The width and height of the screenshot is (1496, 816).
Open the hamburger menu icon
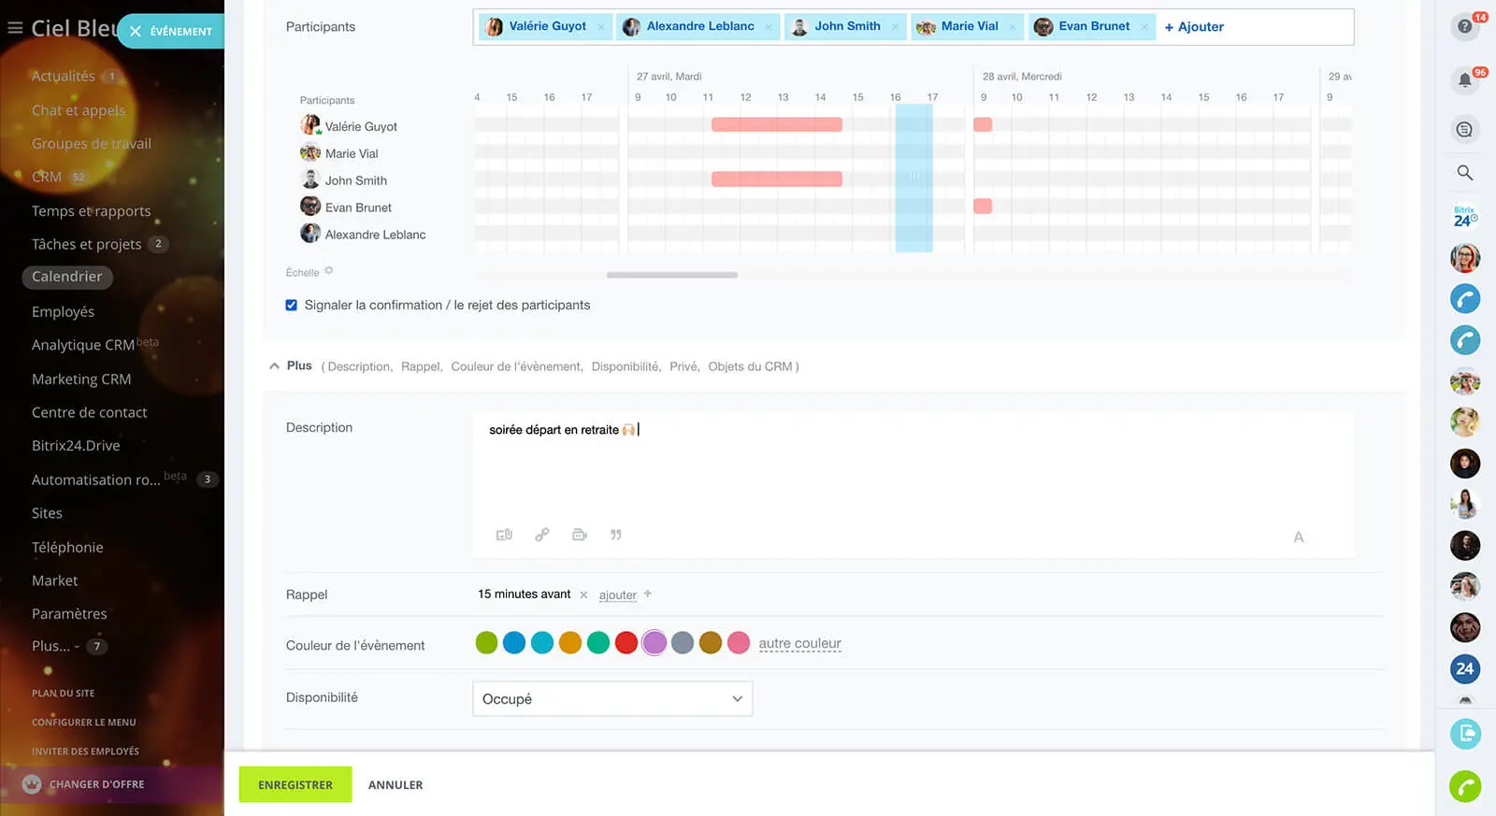(x=15, y=28)
